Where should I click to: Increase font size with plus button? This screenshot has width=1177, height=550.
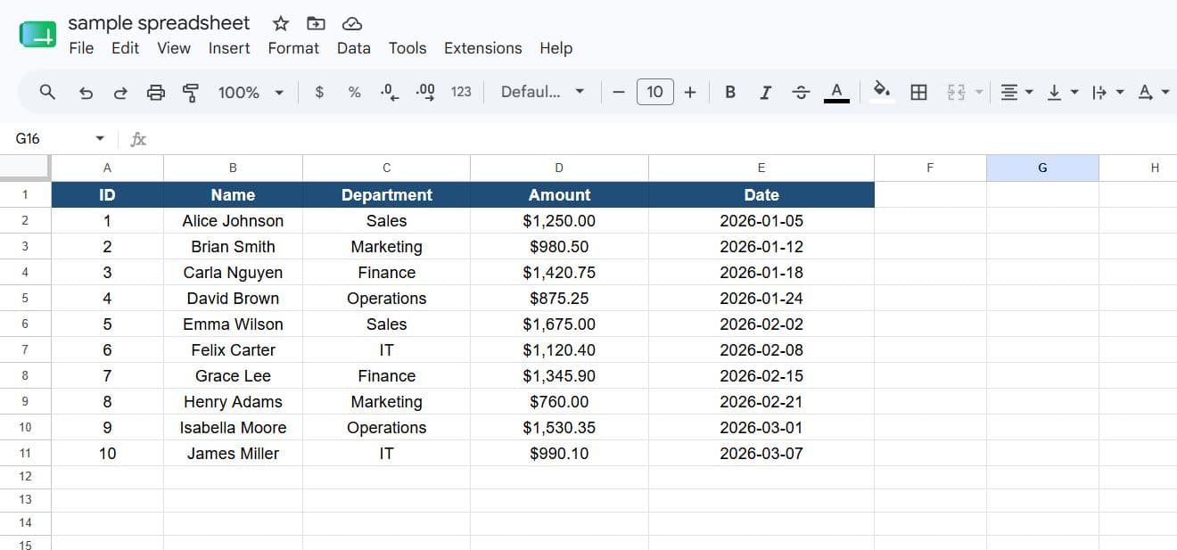690,92
